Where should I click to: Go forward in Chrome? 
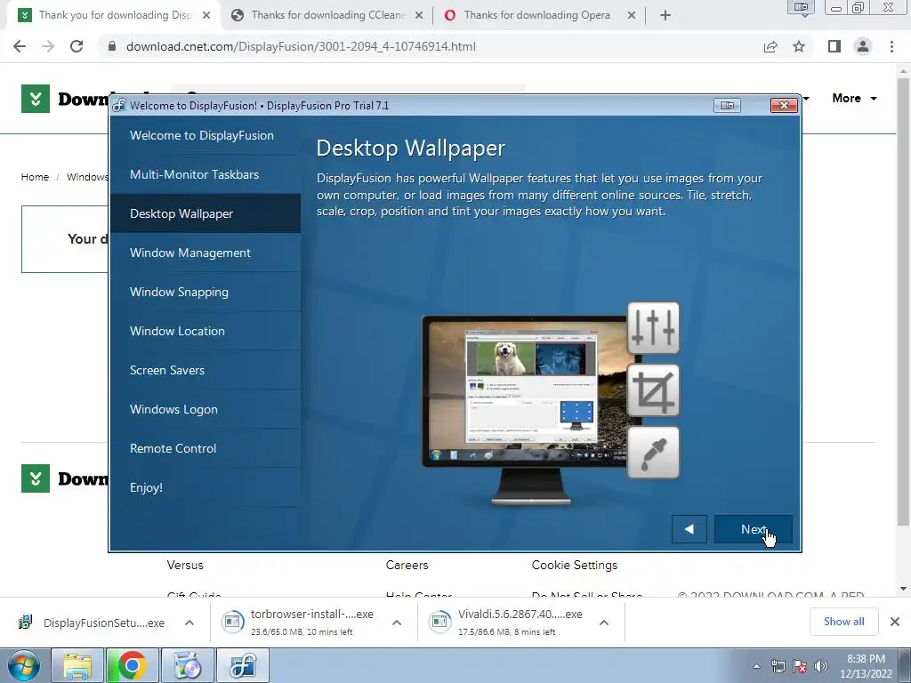48,46
